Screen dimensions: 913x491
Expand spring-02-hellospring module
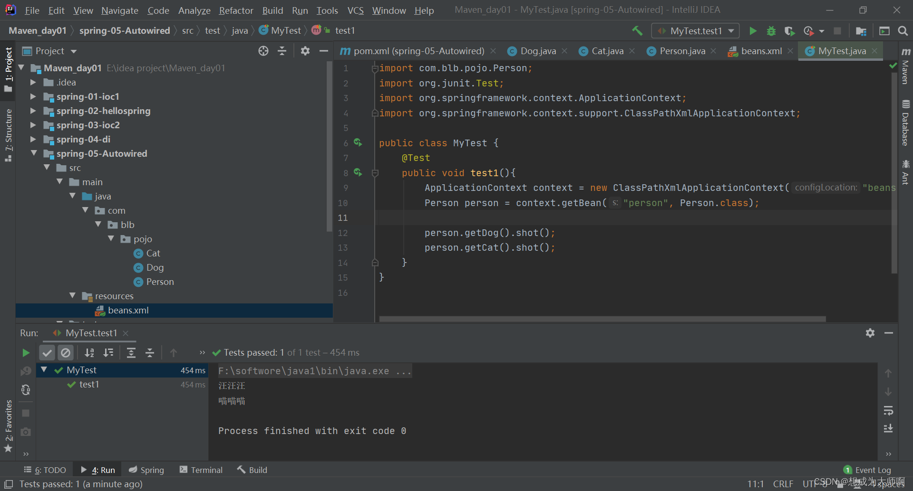tap(33, 111)
